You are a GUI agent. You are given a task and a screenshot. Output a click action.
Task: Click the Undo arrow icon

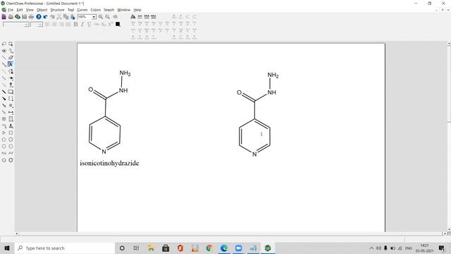[x=45, y=17]
